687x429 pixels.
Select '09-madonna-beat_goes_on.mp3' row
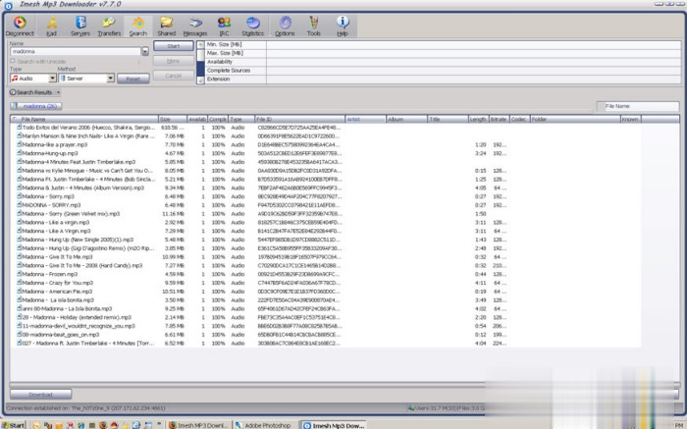coord(326,335)
